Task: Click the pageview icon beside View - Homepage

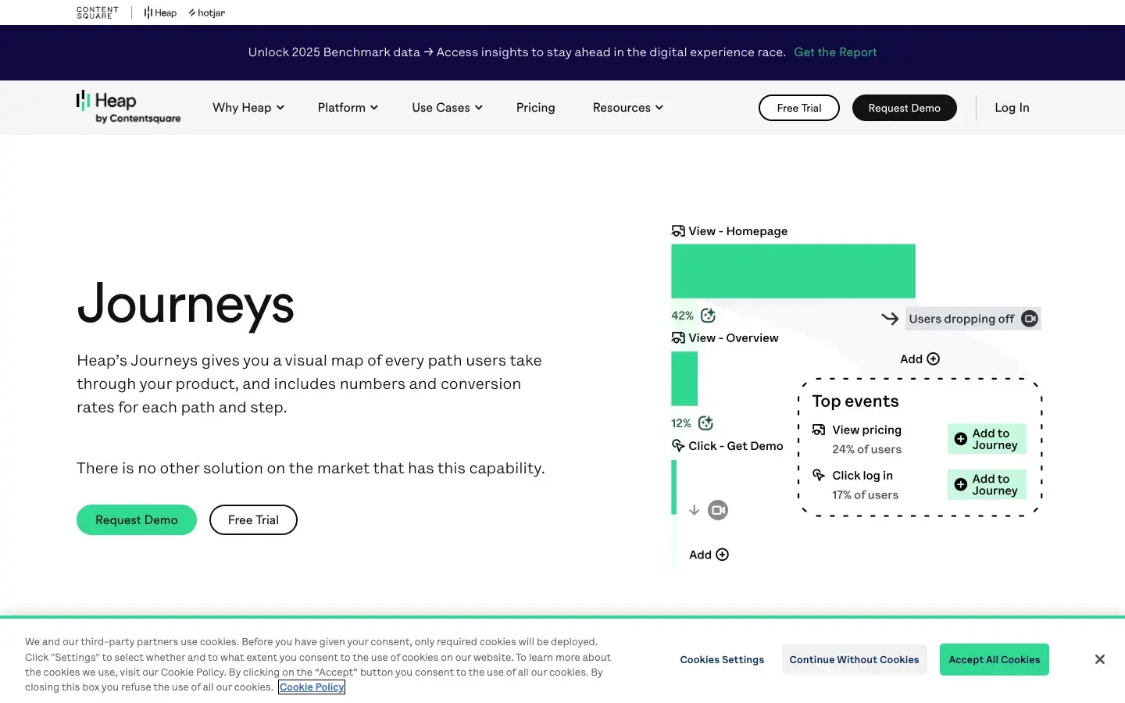Action: pyautogui.click(x=678, y=230)
